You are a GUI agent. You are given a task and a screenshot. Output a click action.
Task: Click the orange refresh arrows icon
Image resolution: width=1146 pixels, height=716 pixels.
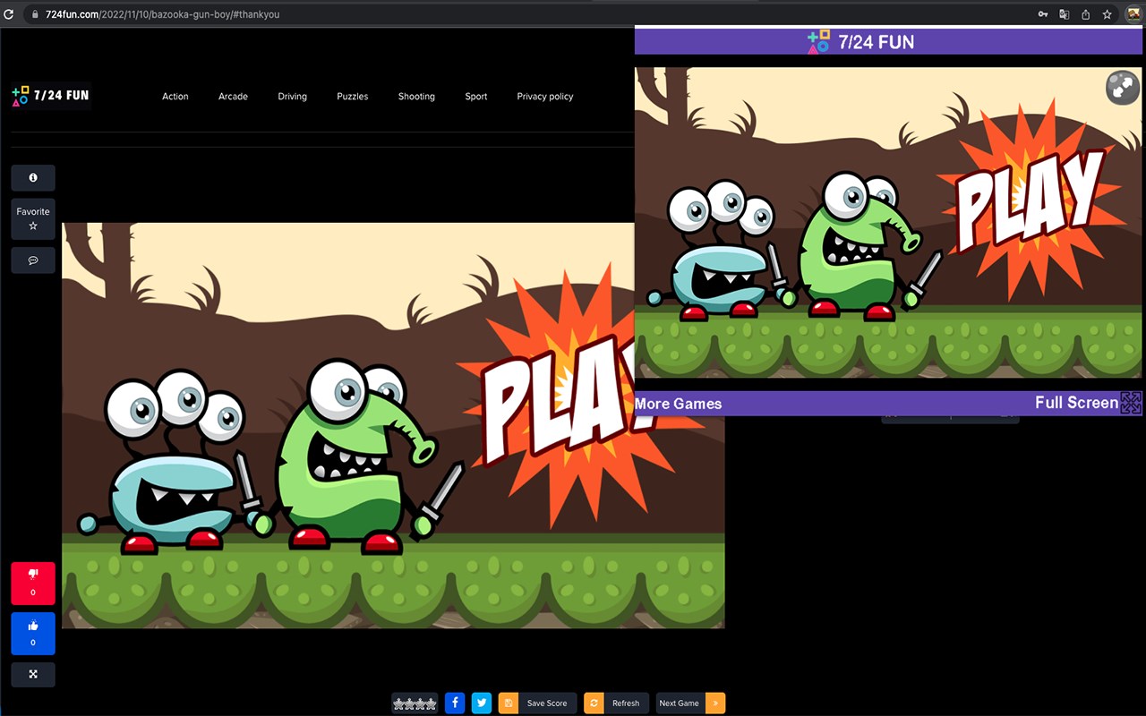tap(594, 703)
